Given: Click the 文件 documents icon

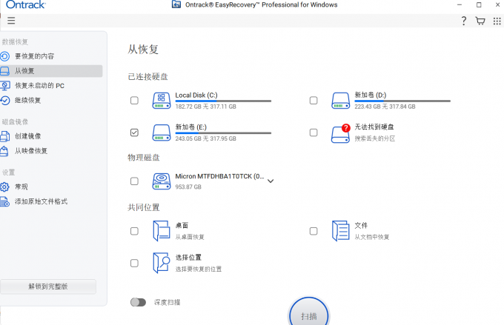Looking at the screenshot, I should pos(341,231).
